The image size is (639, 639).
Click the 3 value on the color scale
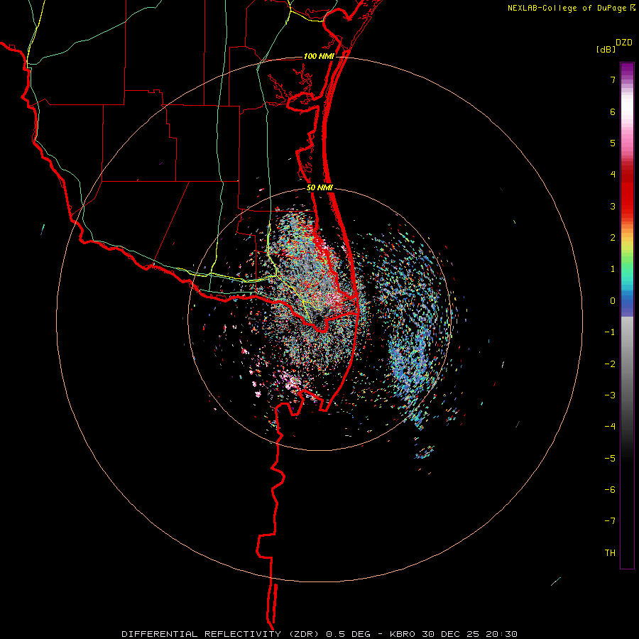click(x=613, y=206)
